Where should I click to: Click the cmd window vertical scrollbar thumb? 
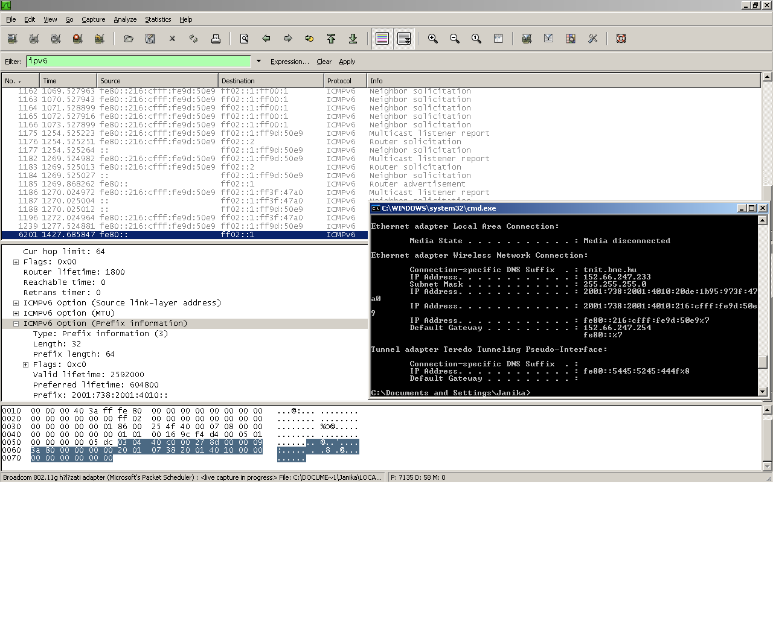(763, 362)
